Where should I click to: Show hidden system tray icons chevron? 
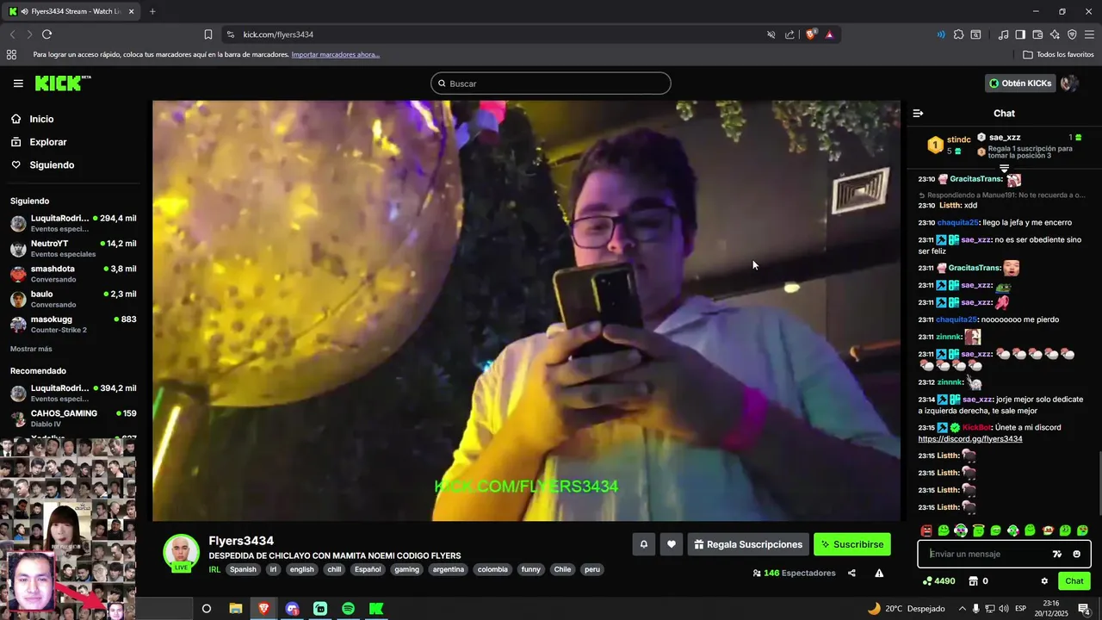point(963,609)
